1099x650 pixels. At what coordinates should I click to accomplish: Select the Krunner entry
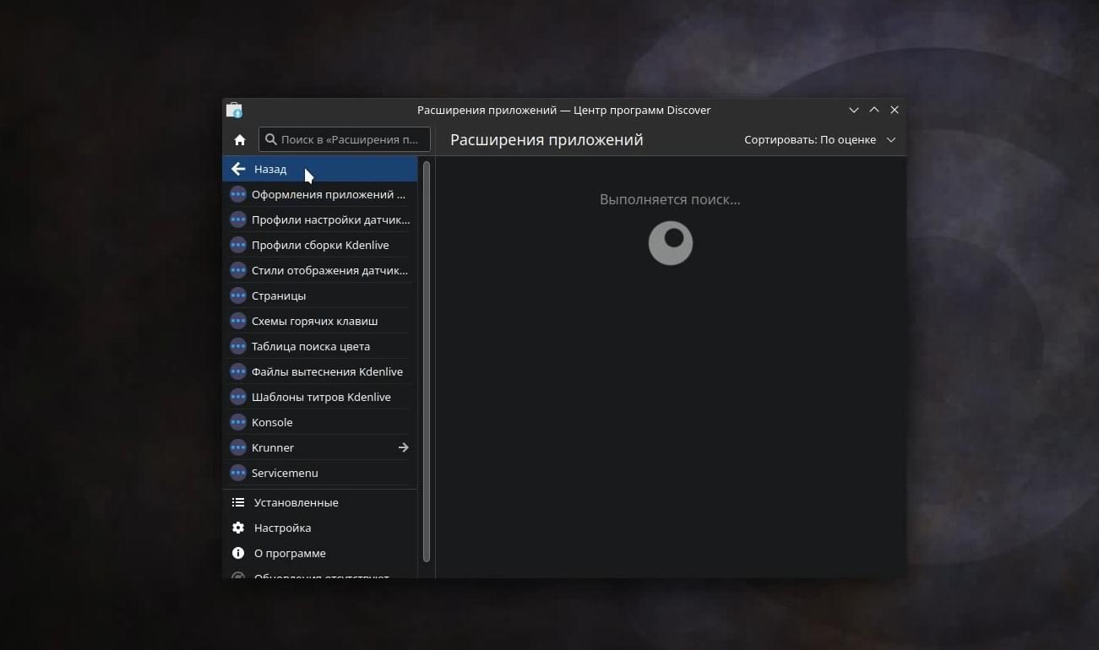320,447
